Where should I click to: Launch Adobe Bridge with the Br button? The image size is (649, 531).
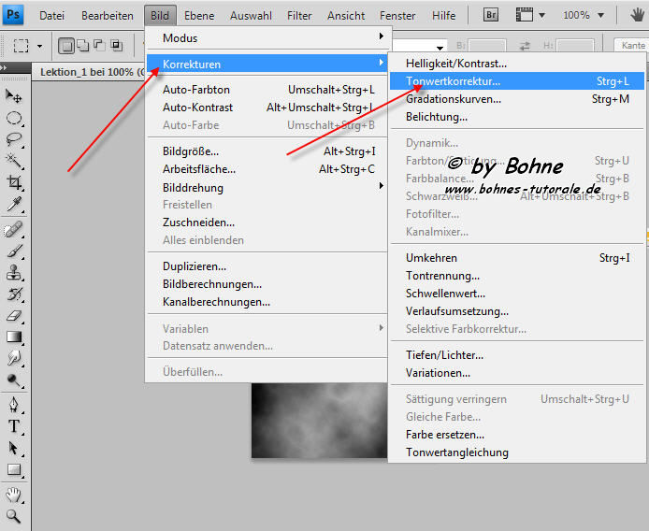[x=492, y=15]
